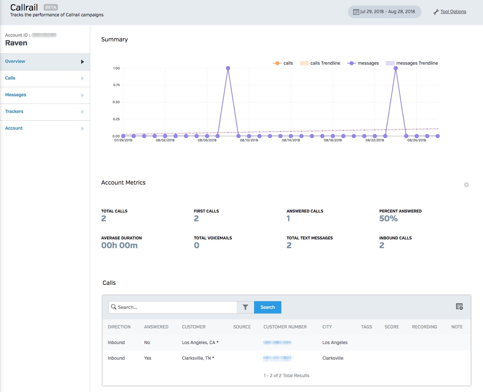Toggle the messages Trendline color swatch

pyautogui.click(x=390, y=63)
